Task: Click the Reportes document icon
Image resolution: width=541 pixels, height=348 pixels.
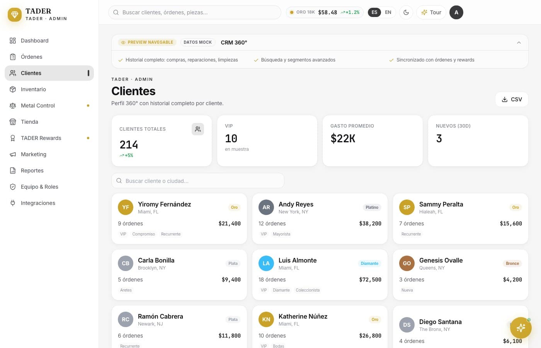Action: (x=13, y=171)
